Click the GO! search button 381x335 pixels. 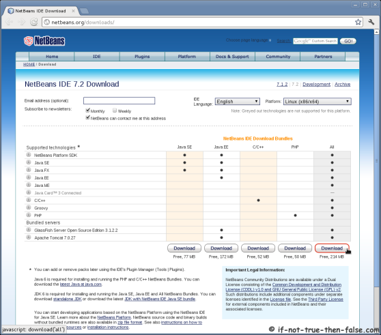tap(348, 41)
